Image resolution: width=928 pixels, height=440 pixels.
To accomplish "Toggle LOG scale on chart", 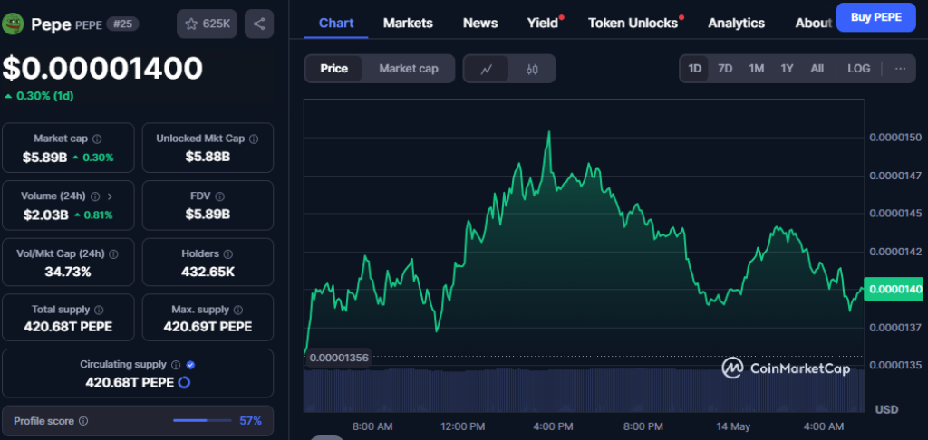I will [x=859, y=69].
